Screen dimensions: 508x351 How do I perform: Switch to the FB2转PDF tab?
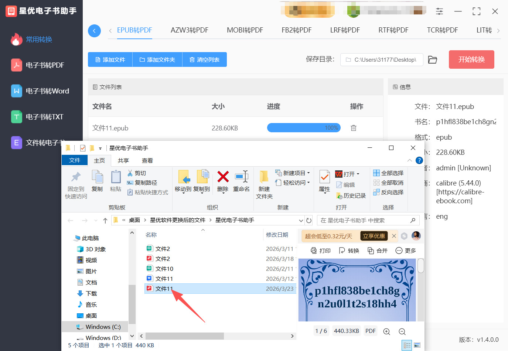[x=297, y=30]
